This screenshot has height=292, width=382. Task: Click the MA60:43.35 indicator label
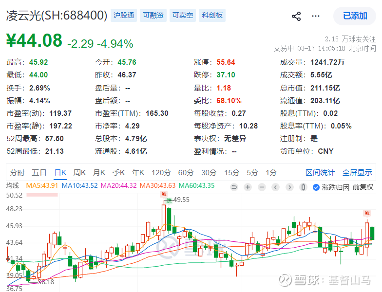coord(197,186)
